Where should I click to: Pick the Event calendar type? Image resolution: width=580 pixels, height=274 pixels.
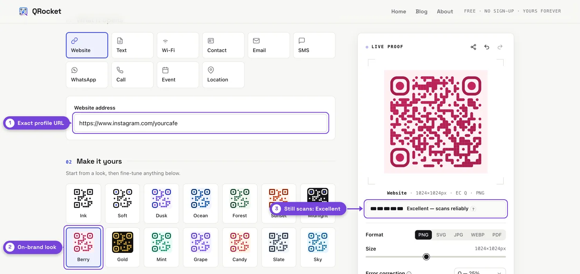(178, 75)
